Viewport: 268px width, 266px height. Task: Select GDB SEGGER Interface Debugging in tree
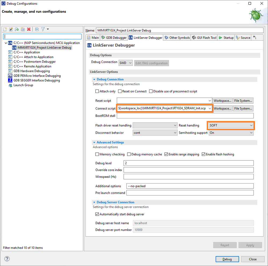click(x=36, y=80)
